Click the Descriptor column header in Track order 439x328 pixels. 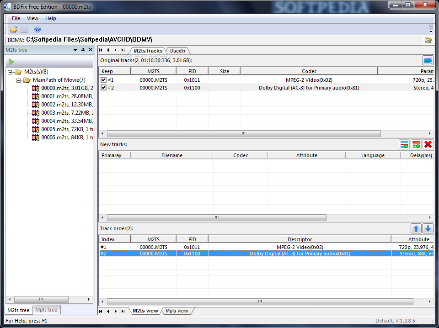point(300,239)
